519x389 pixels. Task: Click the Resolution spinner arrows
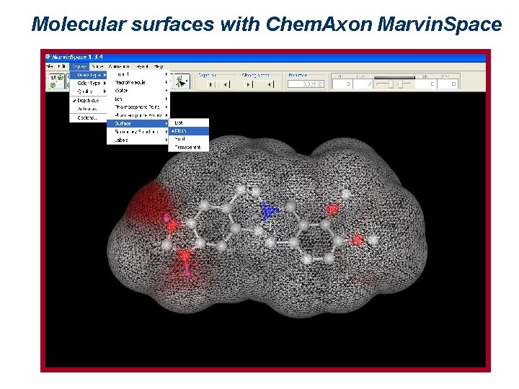(x=320, y=84)
